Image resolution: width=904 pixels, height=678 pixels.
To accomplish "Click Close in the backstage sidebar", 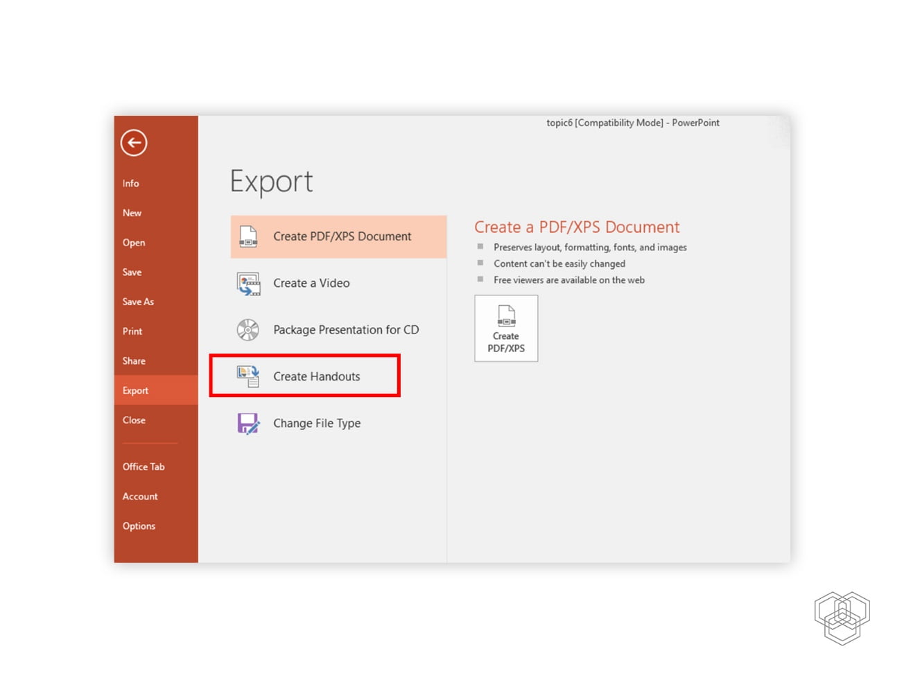I will pos(134,420).
